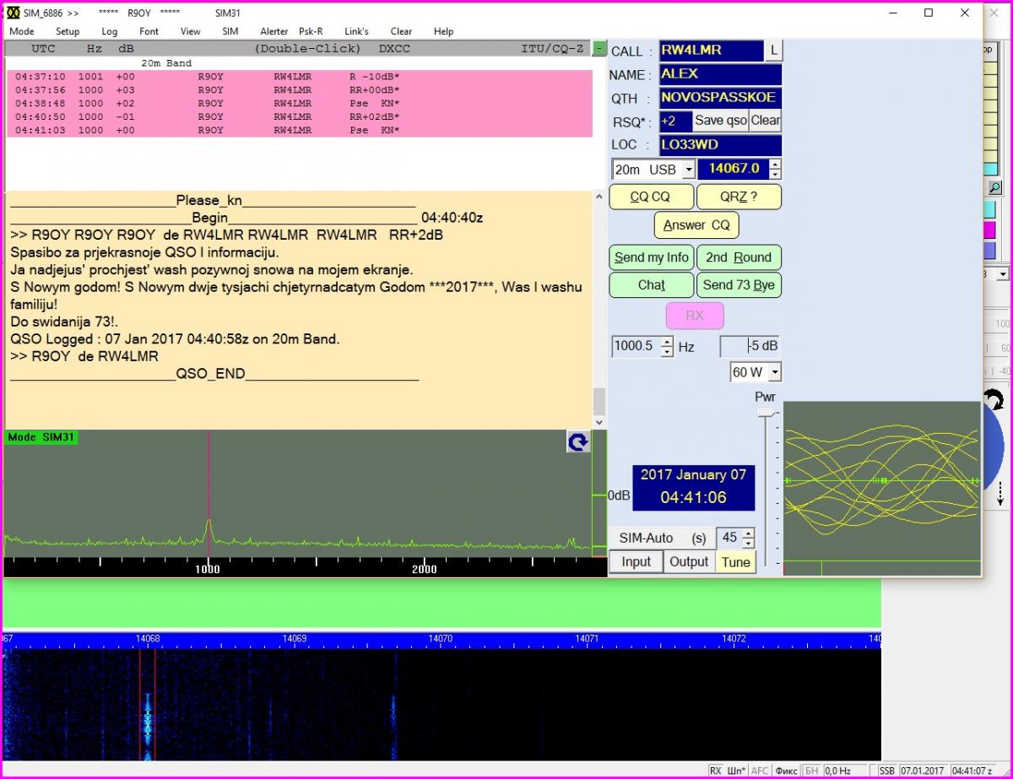1013x779 pixels.
Task: Click the small green minus button beside CALL
Action: click(x=599, y=49)
